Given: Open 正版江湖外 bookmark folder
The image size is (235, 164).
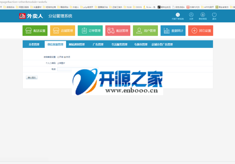Looking at the screenshot, I should click(x=116, y=7).
